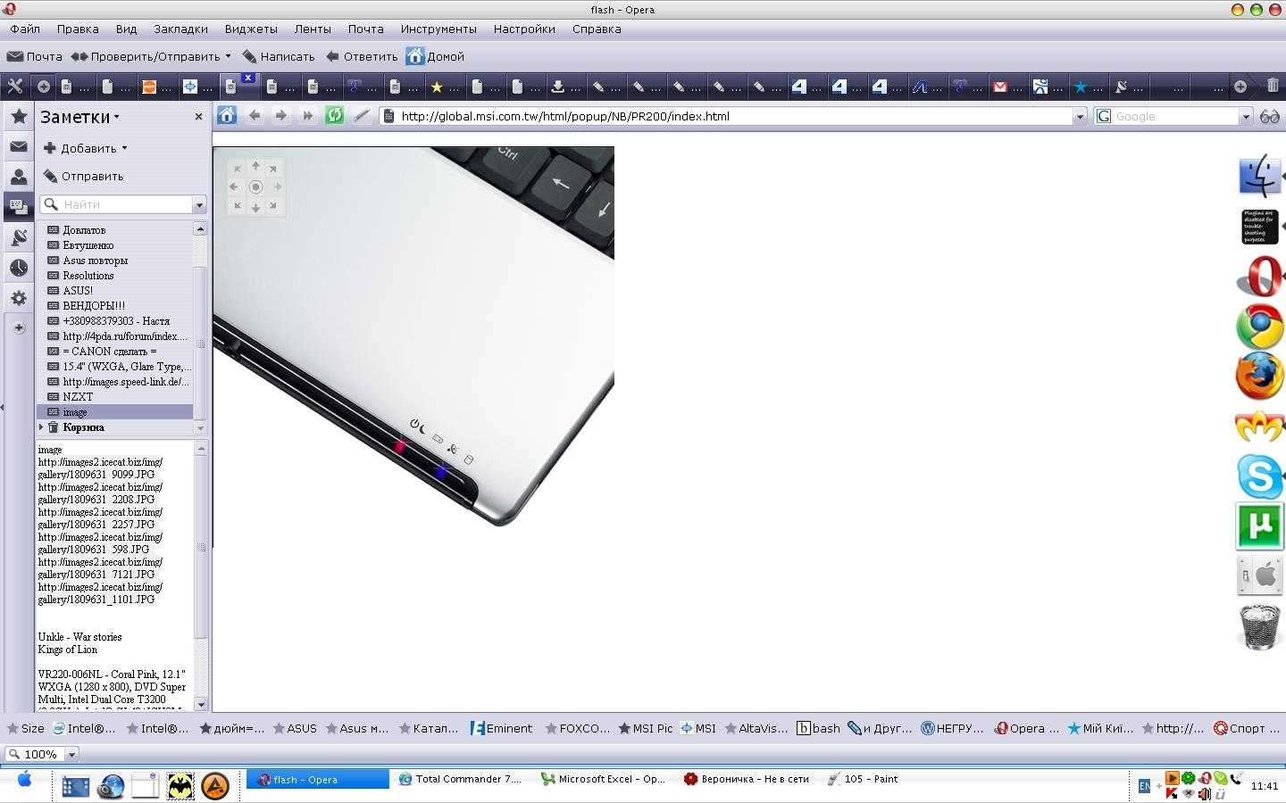Open the Добавить dropdown in notes
1286x803 pixels.
tap(124, 148)
